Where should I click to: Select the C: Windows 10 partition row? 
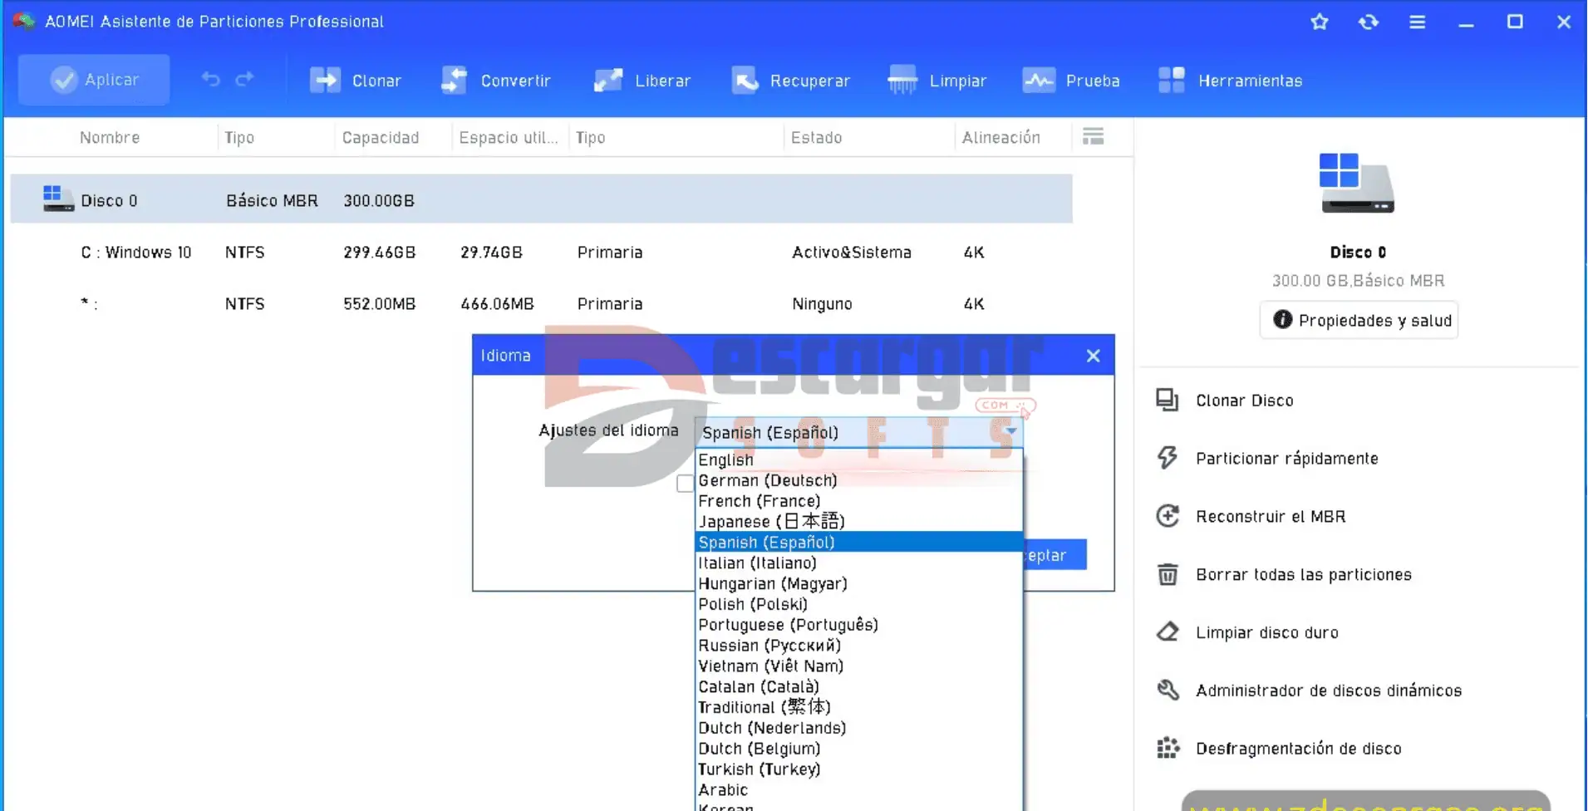(541, 252)
